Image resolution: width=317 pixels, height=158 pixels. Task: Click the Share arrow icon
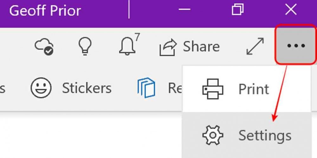168,47
